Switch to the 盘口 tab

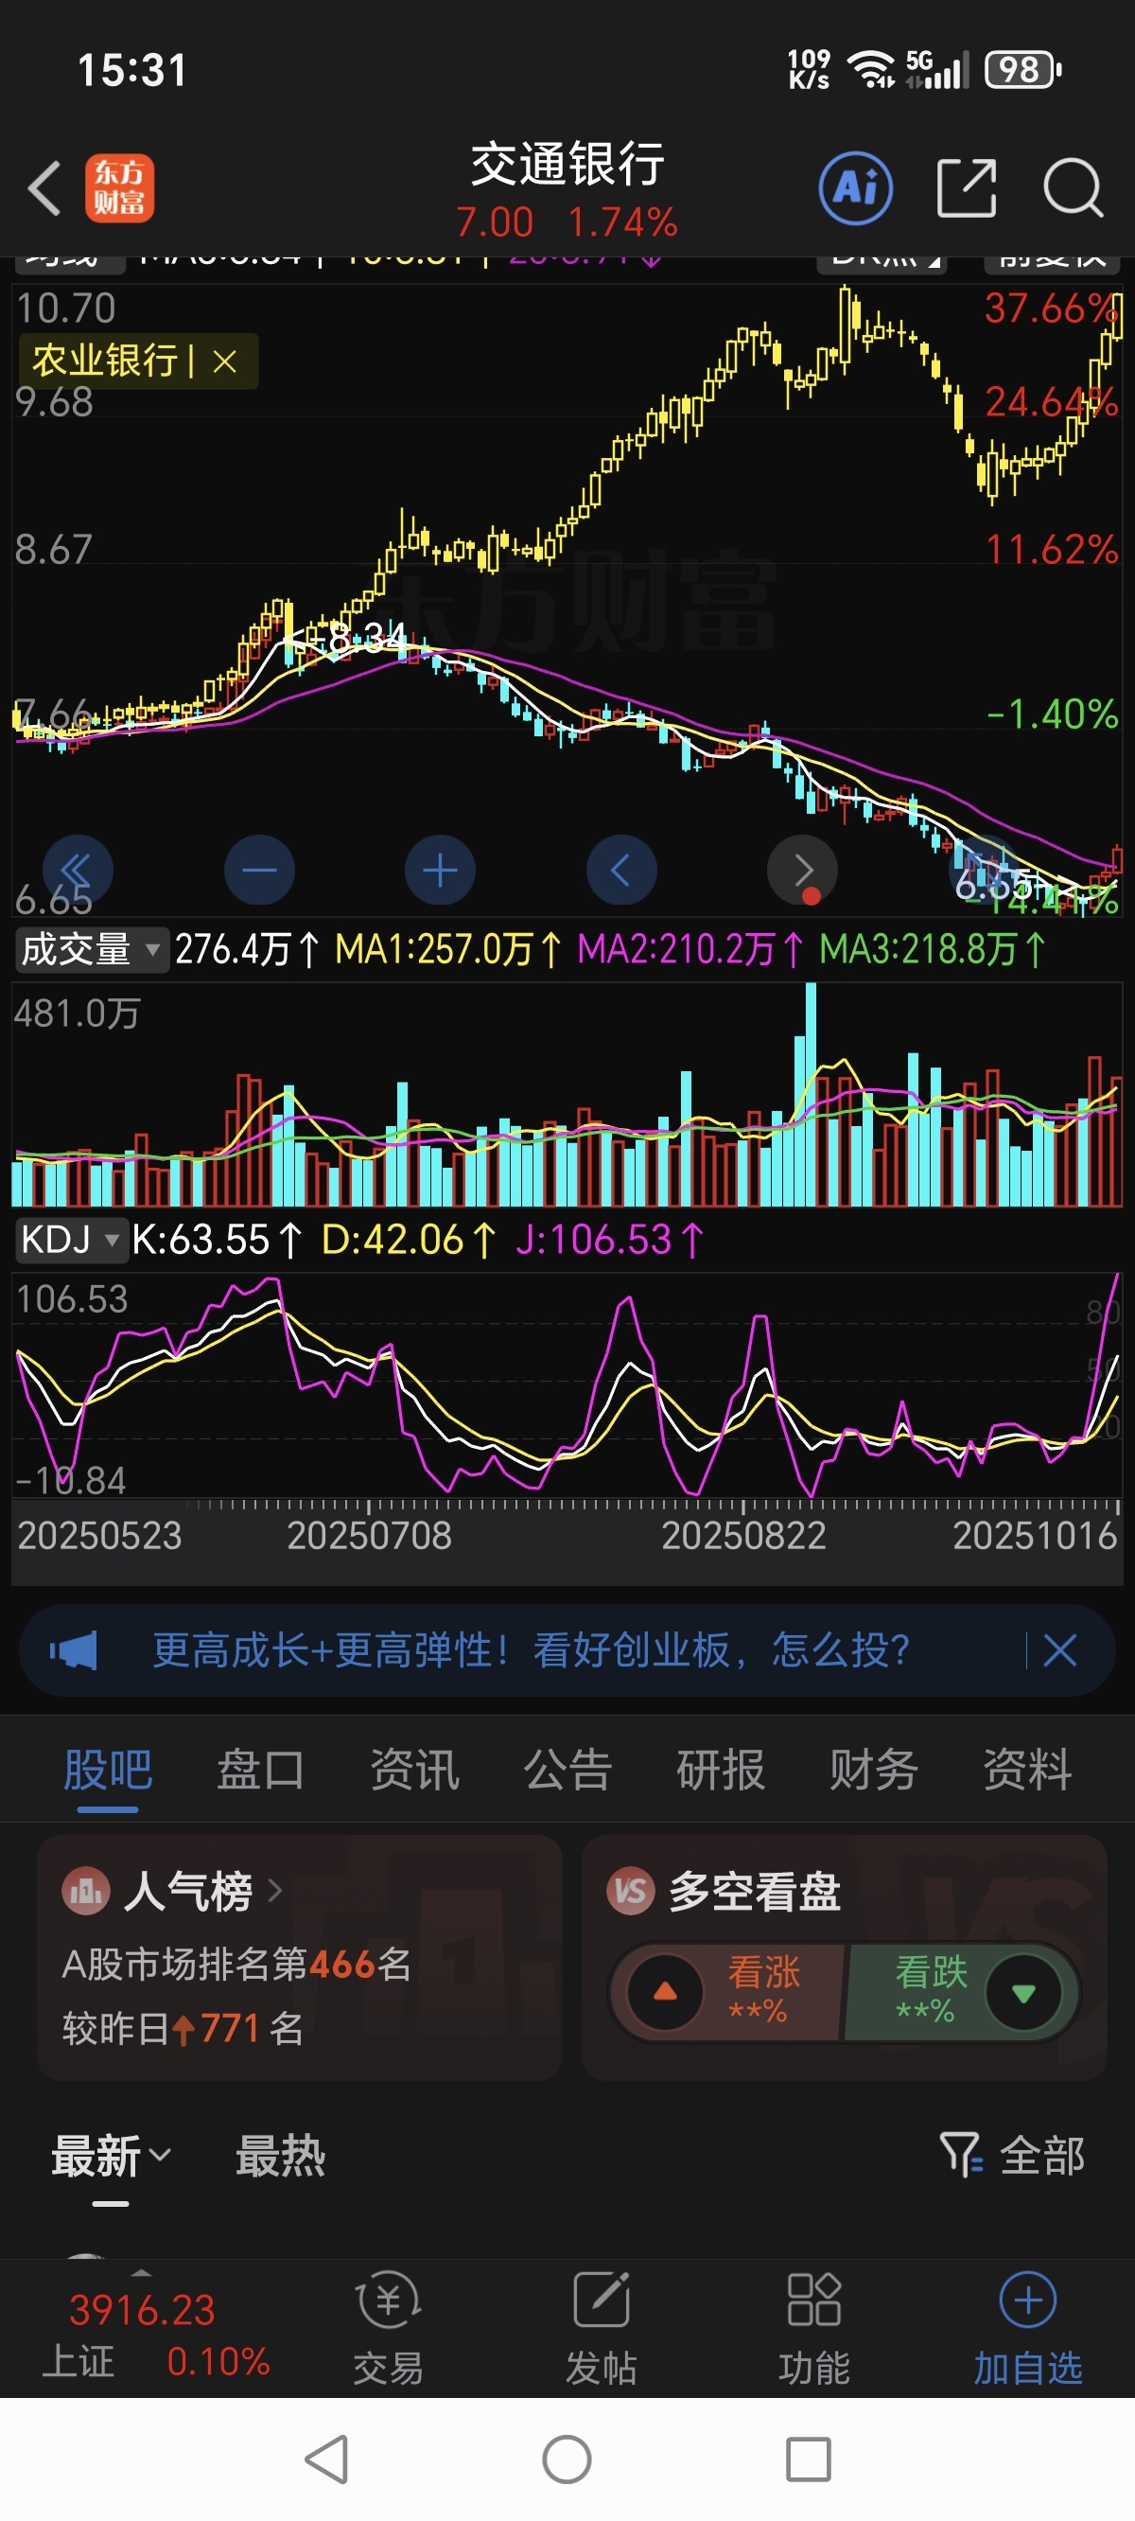point(260,1770)
